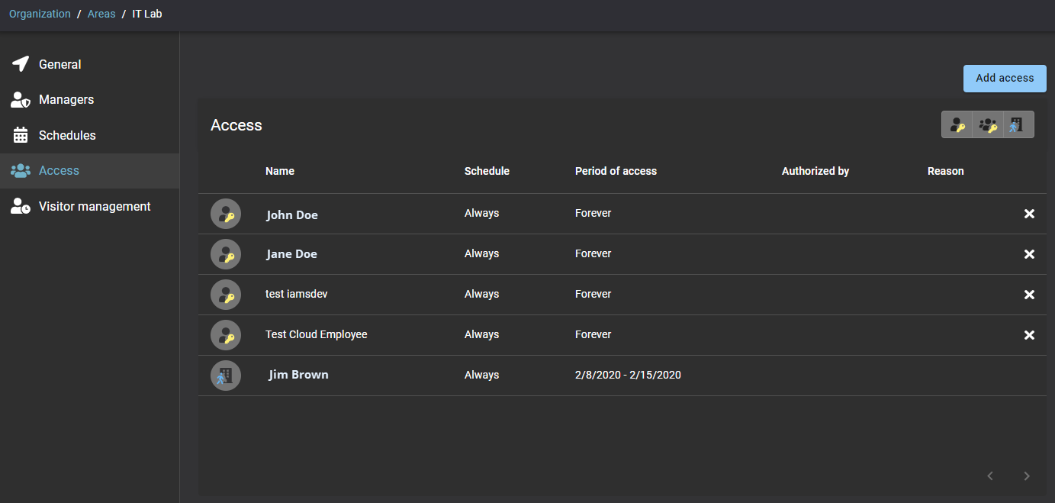This screenshot has height=503, width=1055.
Task: Click the Schedule column header
Action: click(487, 171)
